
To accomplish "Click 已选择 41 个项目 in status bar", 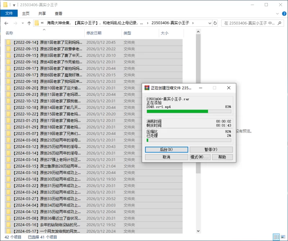I will tap(42, 237).
